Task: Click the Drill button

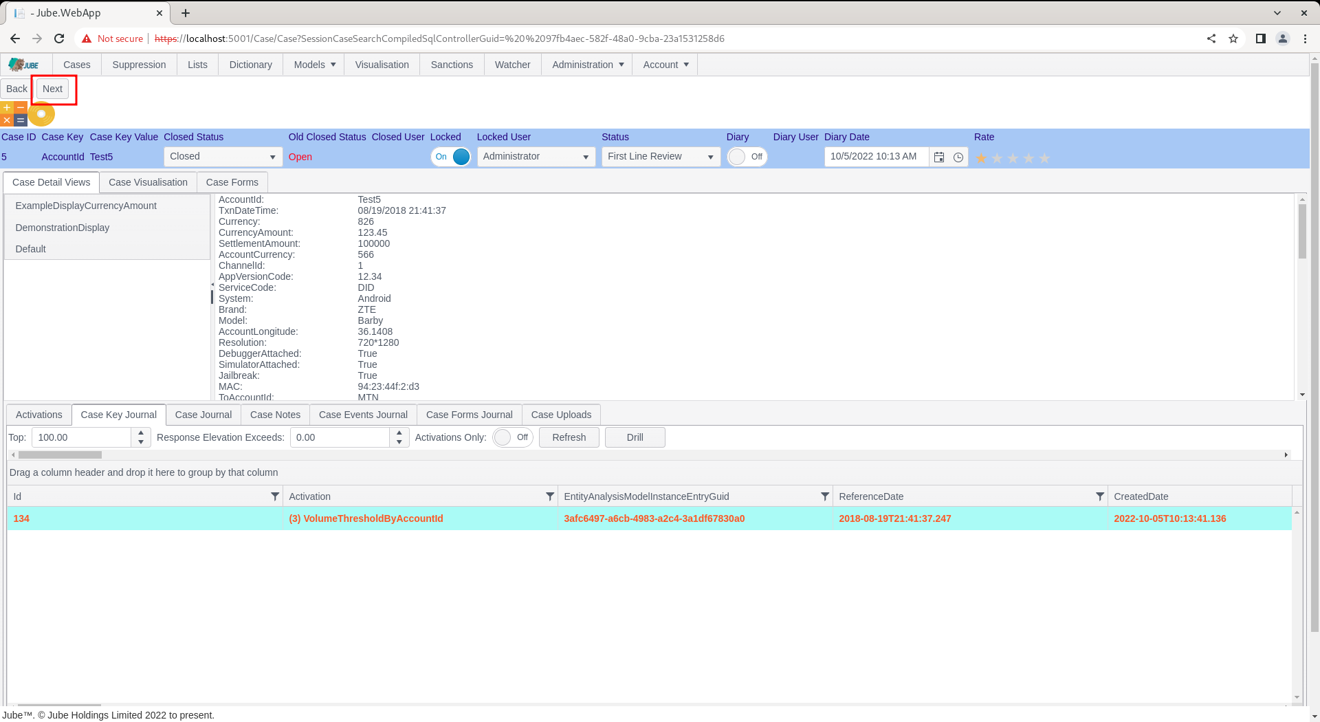Action: point(635,437)
